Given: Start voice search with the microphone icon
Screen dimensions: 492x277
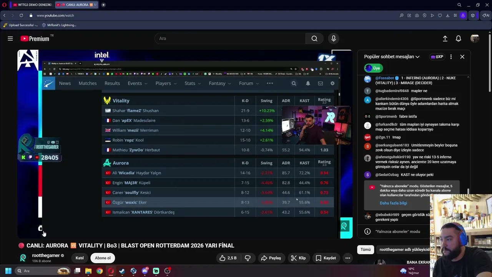Looking at the screenshot, I should click(x=334, y=38).
